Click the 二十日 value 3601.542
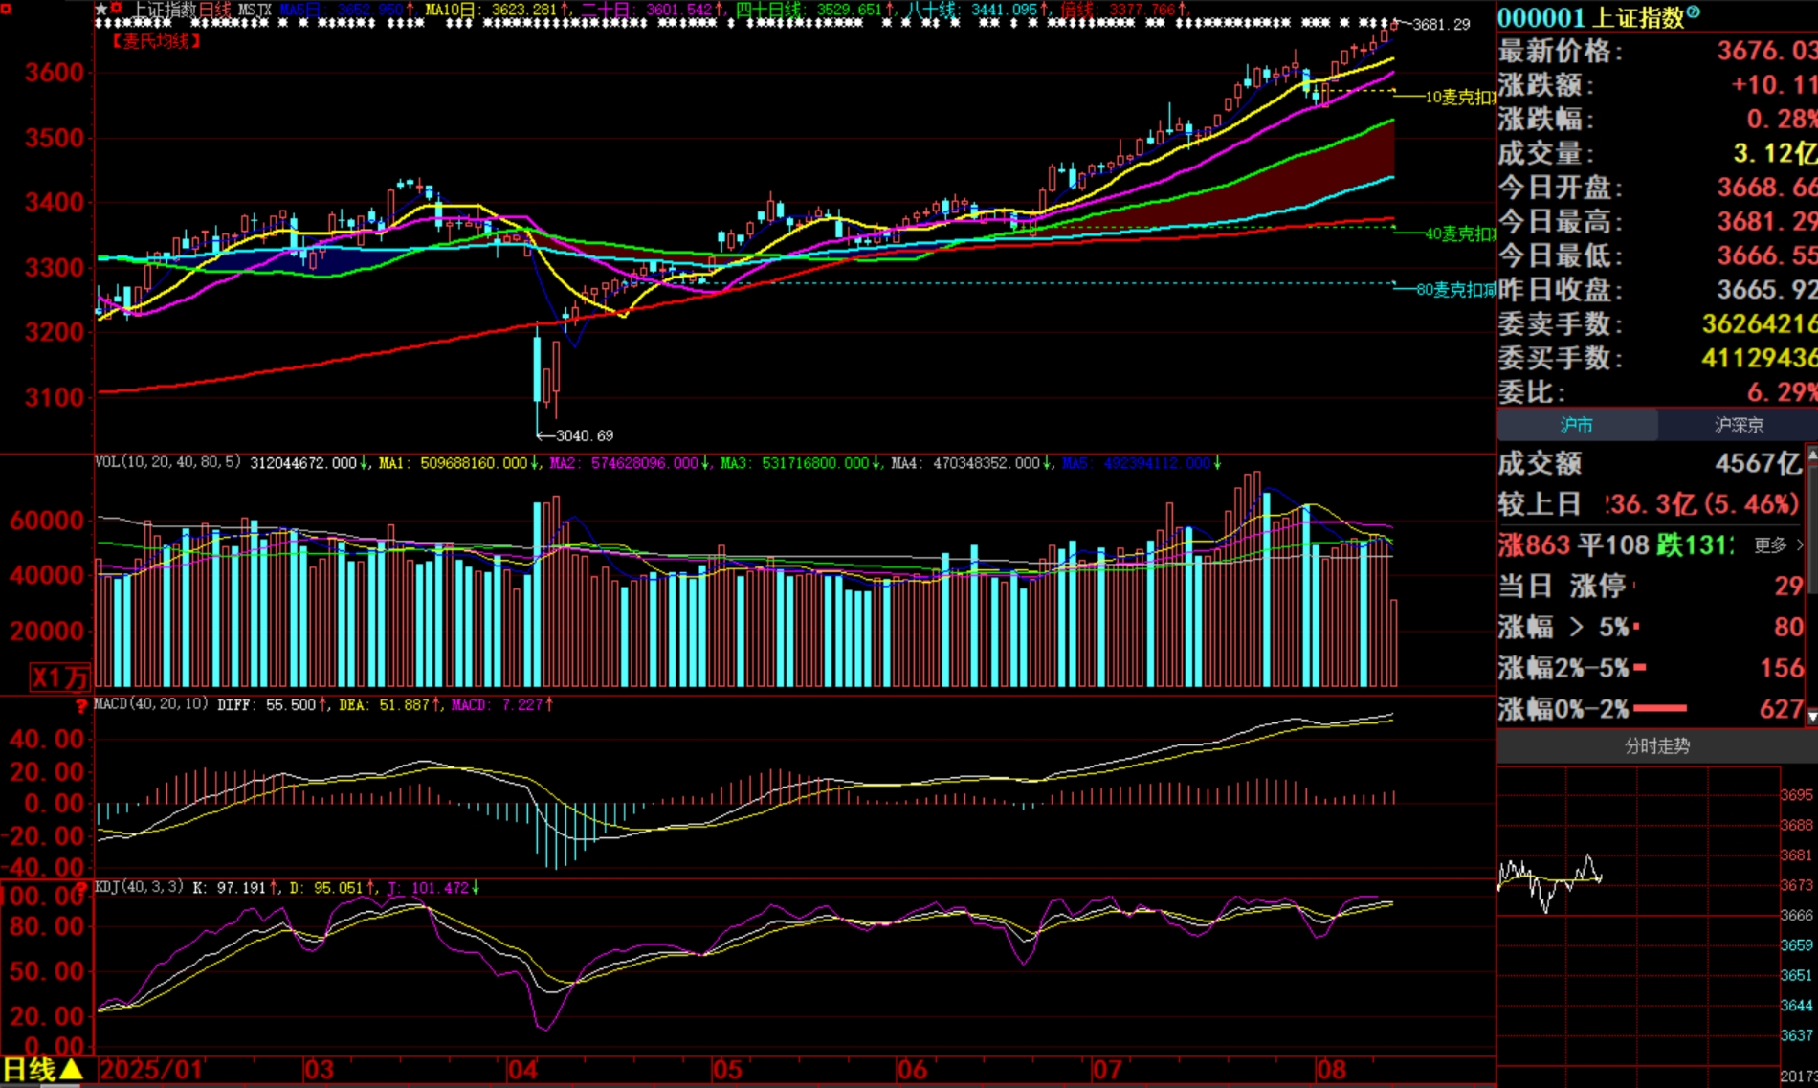Image resolution: width=1818 pixels, height=1088 pixels. 678,10
